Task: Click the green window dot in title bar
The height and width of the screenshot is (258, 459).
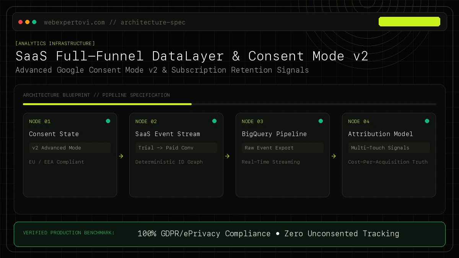Action: coord(34,22)
